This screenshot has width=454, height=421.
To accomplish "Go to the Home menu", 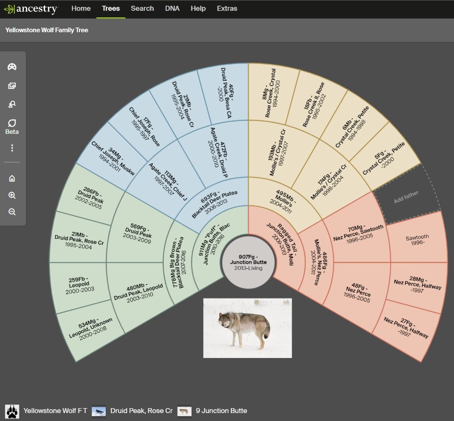I will (x=81, y=8).
